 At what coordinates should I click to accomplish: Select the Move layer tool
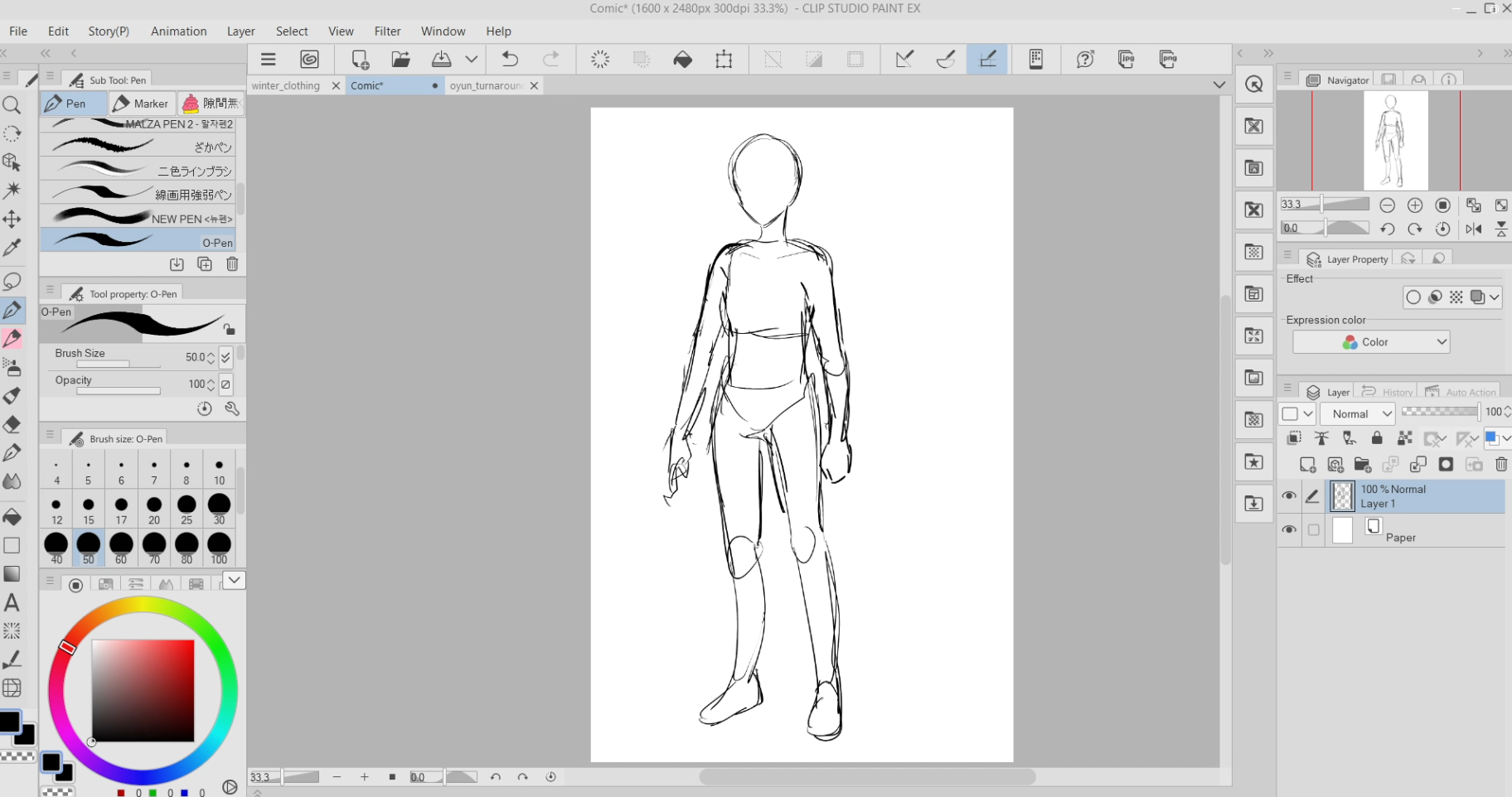coord(12,220)
